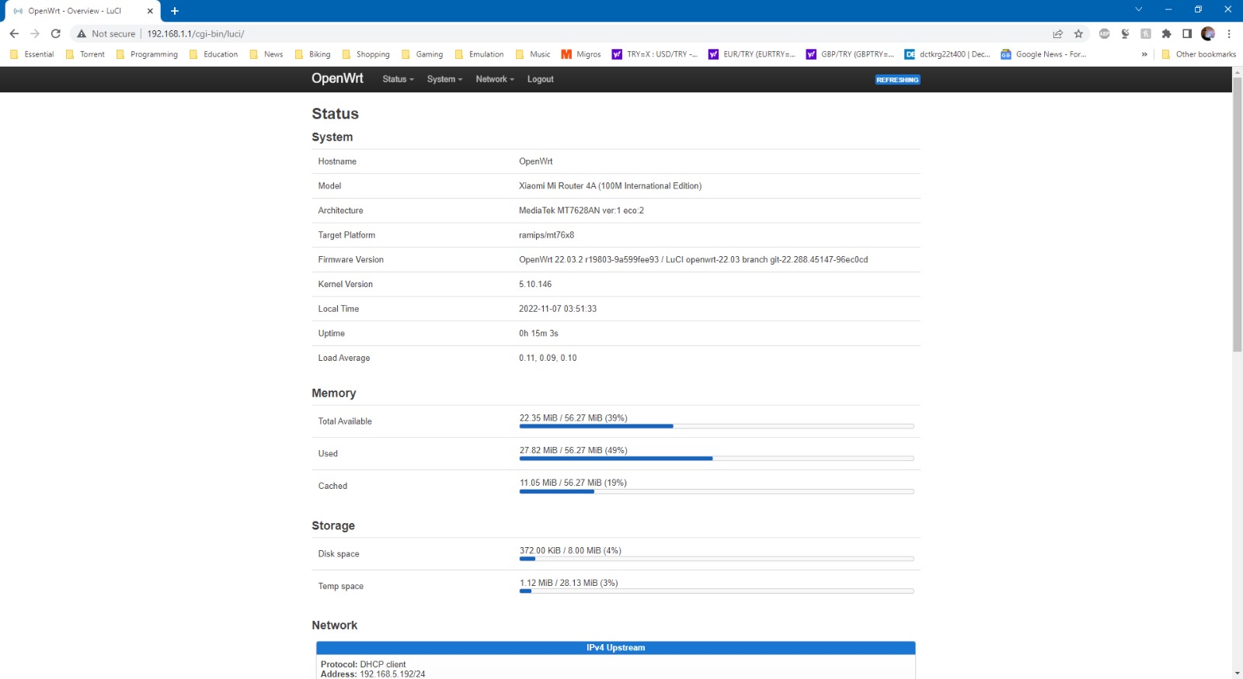Show hidden bookmarks with the chevron
The image size is (1243, 679).
click(x=1144, y=54)
